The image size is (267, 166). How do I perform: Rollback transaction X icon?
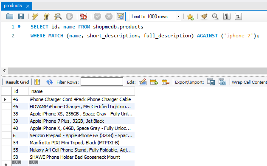tap(109, 17)
